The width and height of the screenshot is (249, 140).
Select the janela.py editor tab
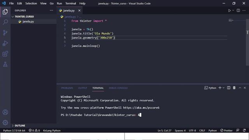[x=70, y=10]
